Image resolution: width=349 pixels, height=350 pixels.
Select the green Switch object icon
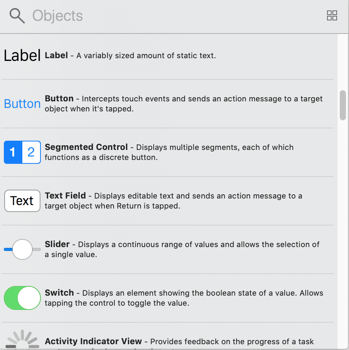pyautogui.click(x=22, y=298)
